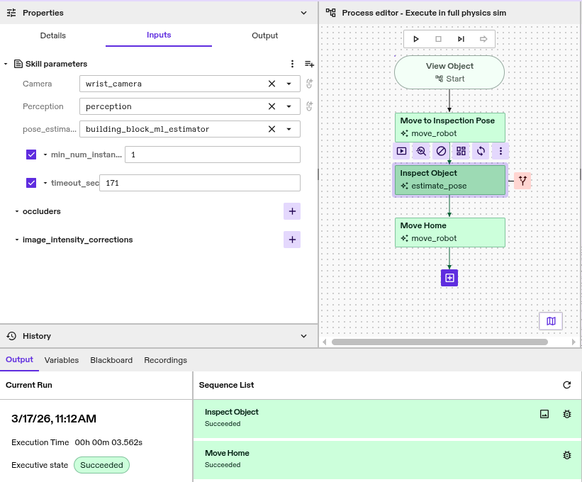582x482 pixels.
Task: Open the Camera dropdown arrow
Action: (289, 84)
